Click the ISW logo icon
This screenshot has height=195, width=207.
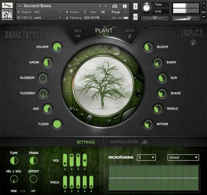7,15
